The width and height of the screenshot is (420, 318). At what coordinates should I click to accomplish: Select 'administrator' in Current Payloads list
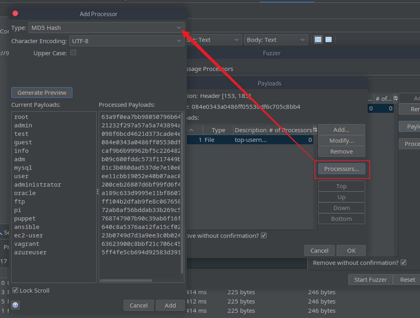pyautogui.click(x=37, y=185)
